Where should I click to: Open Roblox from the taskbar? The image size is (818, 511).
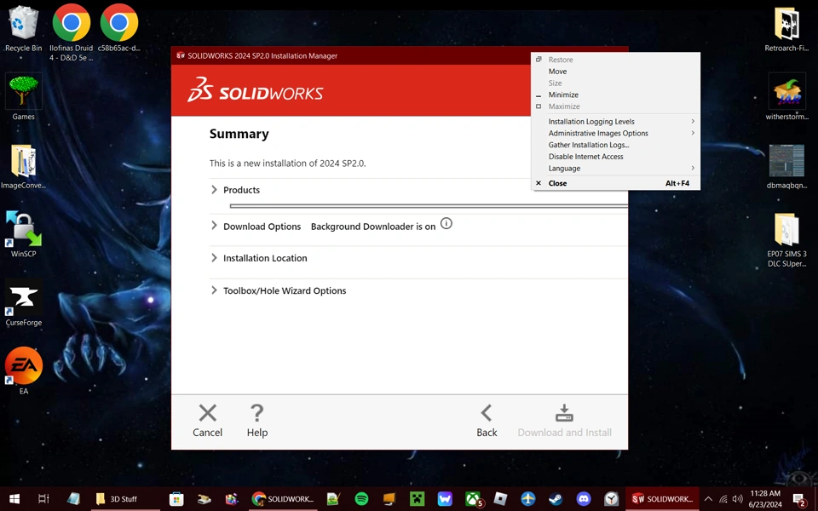click(500, 499)
